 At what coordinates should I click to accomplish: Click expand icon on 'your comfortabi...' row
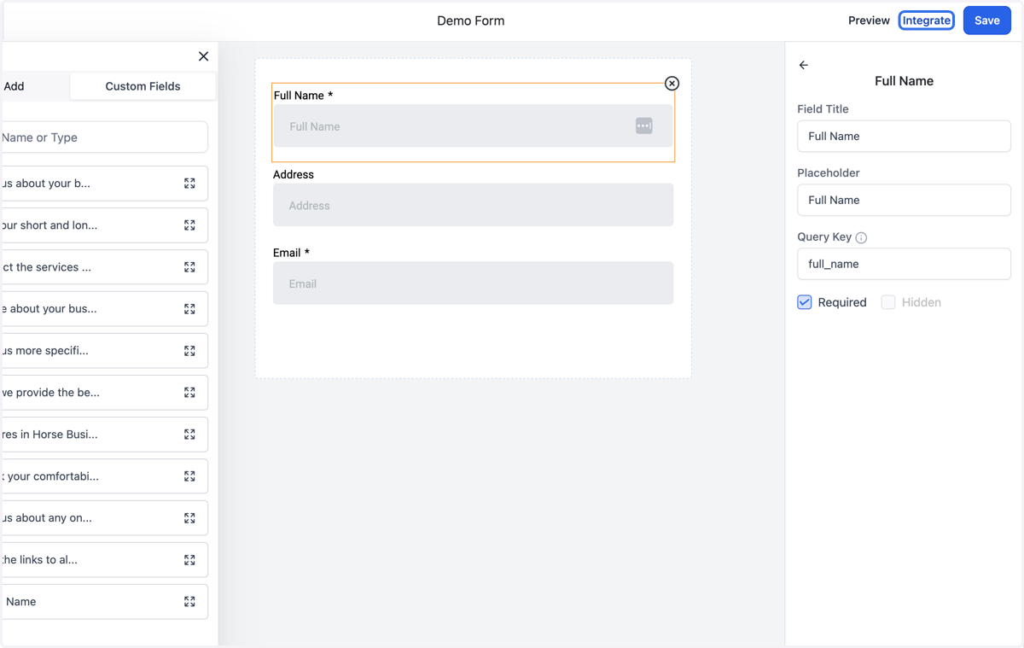click(189, 476)
